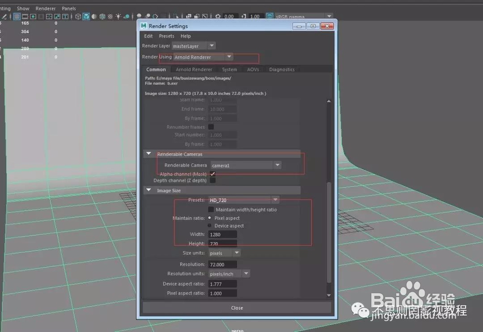Check Maintain width/height ratio box
The width and height of the screenshot is (483, 332).
[211, 209]
